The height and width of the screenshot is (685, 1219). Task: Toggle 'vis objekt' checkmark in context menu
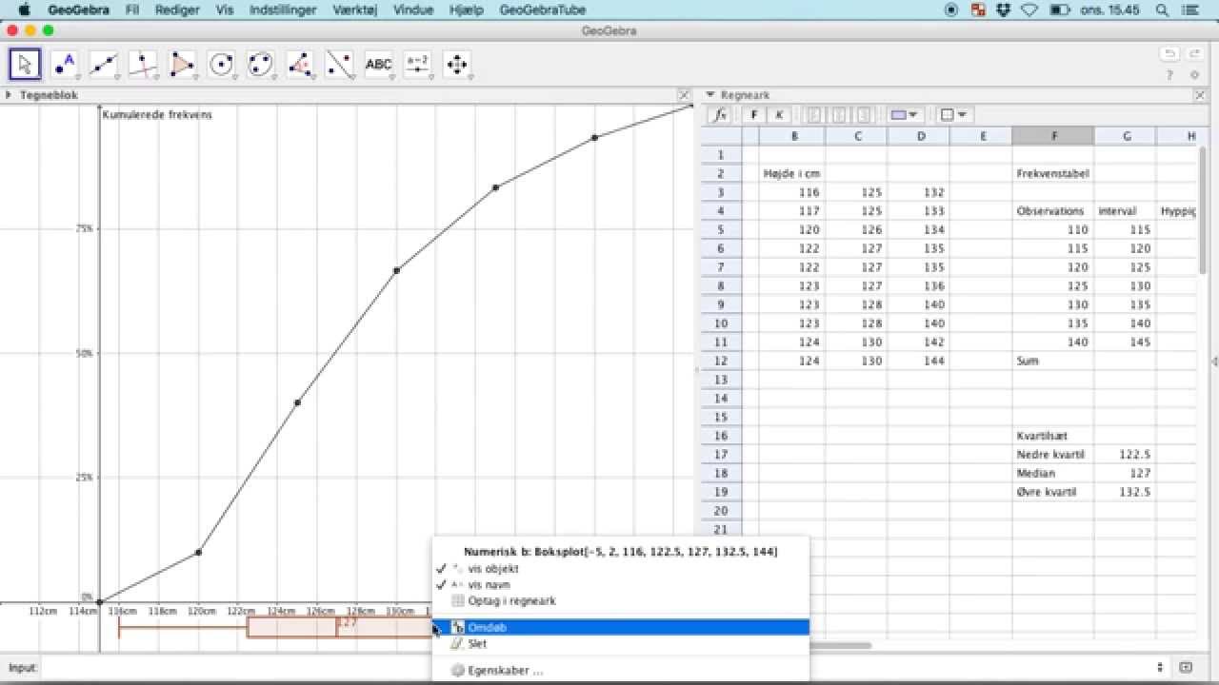coord(441,569)
